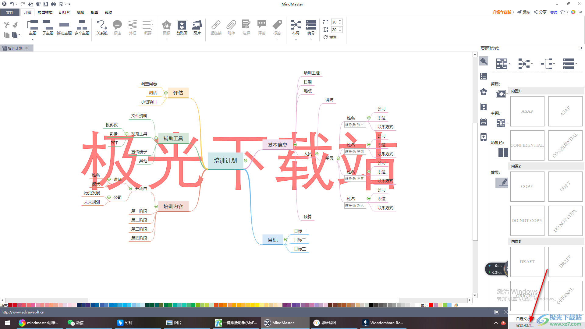Viewport: 585px width, 329px height.
Task: Choose 移除水印 remove watermark option
Action: pos(525,325)
